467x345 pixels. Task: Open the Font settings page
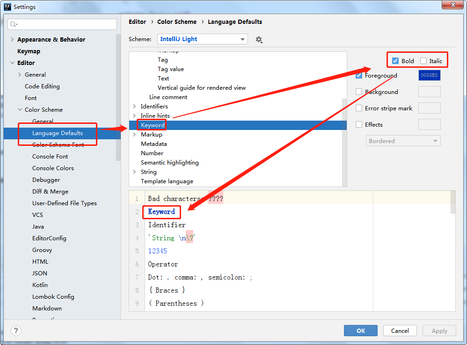click(x=31, y=98)
